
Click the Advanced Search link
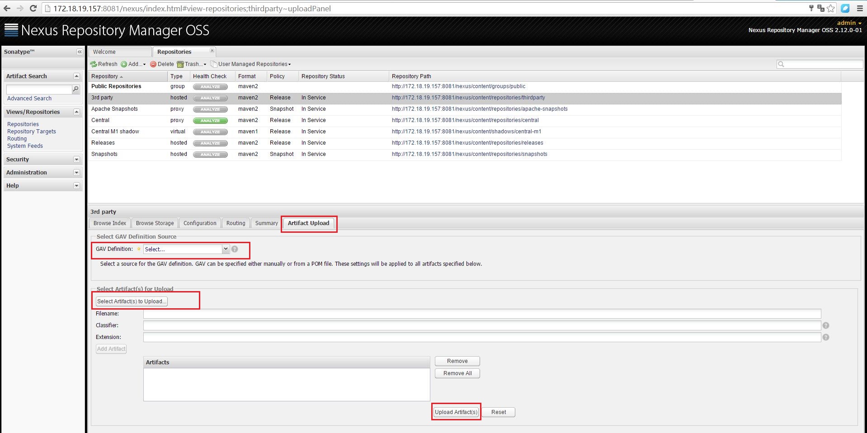point(29,99)
